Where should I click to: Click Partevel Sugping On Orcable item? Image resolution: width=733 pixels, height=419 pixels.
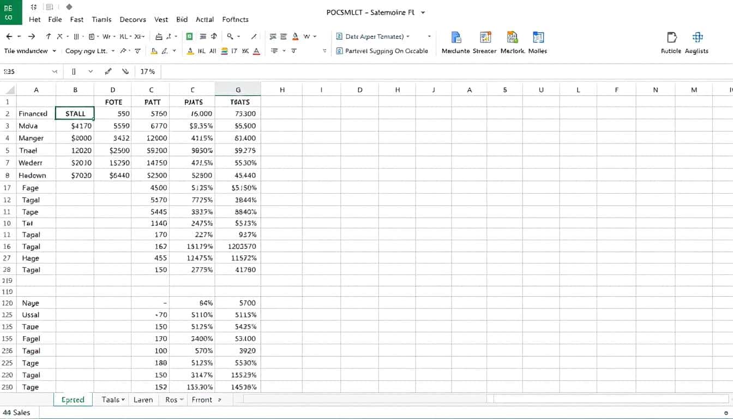382,51
